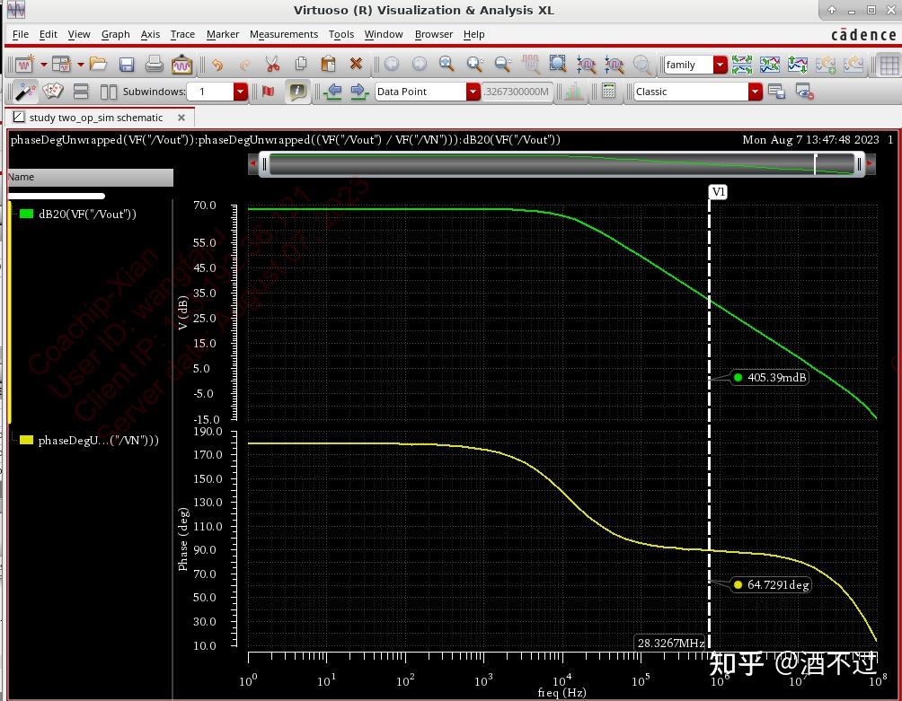Image resolution: width=902 pixels, height=701 pixels.
Task: Open the Subwindows count dropdown
Action: point(240,92)
